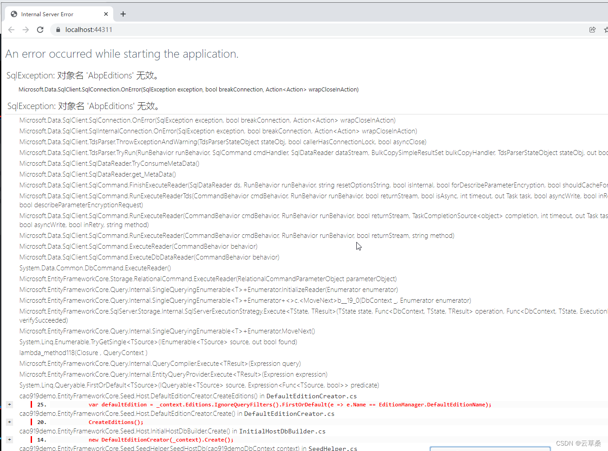Click the browser forward arrow
Screen dimensions: 608x451
[x=26, y=30]
